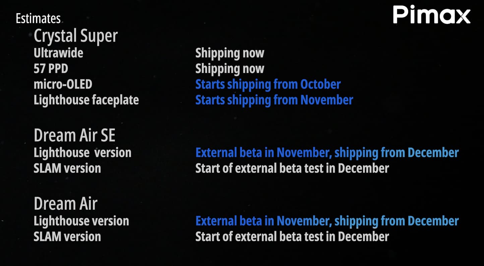This screenshot has width=484, height=266.
Task: Click Starts shipping from November text
Action: (274, 100)
